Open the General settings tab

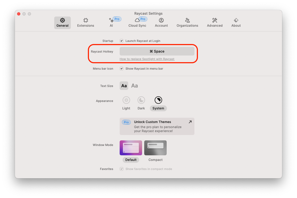point(62,23)
